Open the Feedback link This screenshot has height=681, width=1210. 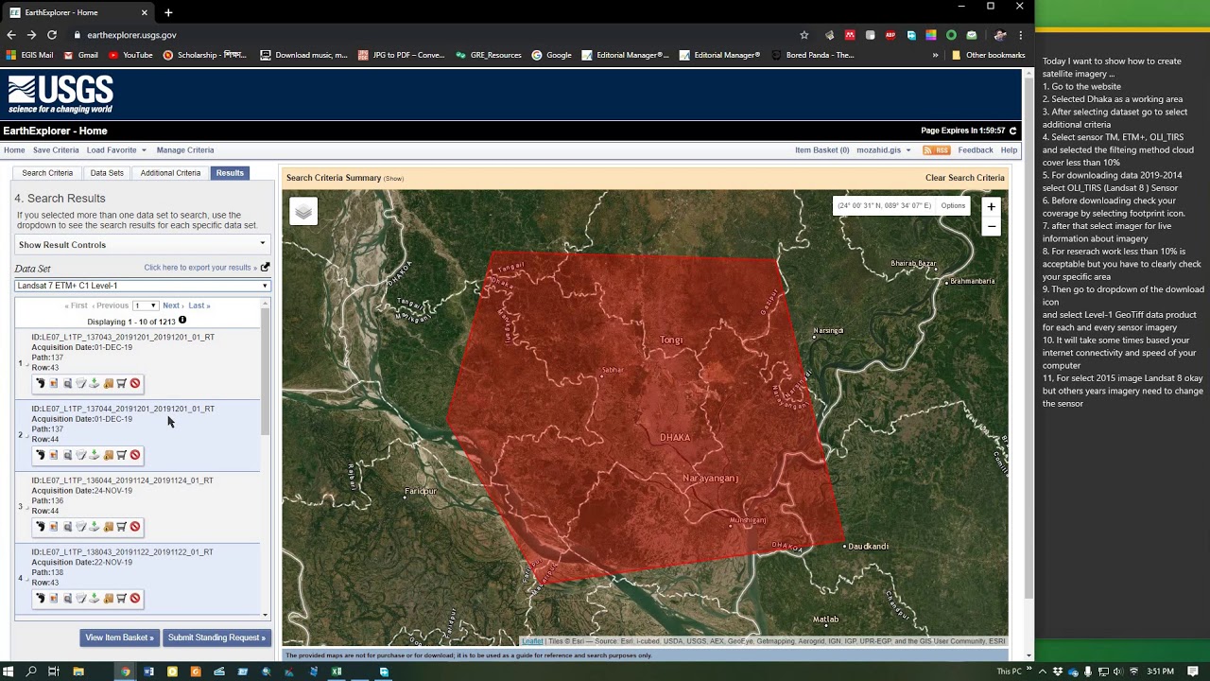click(976, 150)
